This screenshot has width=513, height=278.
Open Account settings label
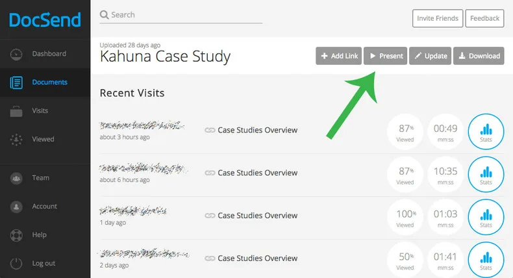point(45,207)
